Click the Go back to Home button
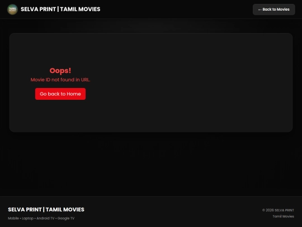 pyautogui.click(x=60, y=94)
